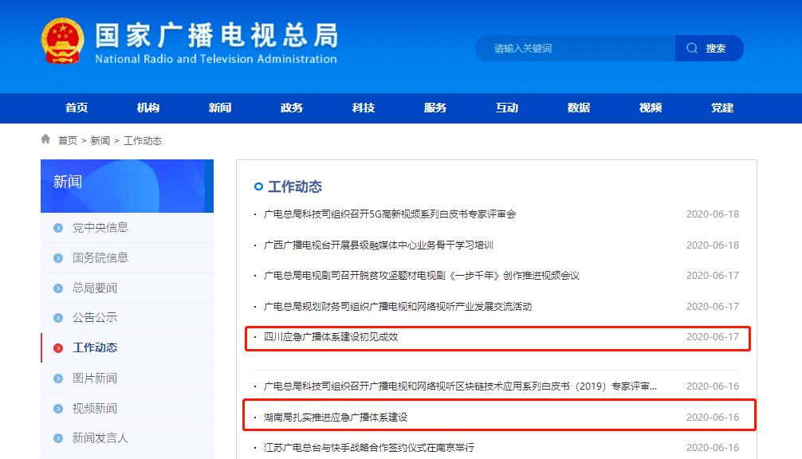The height and width of the screenshot is (459, 802).
Task: Click 新闻 in the breadcrumb trail
Action: click(x=100, y=140)
